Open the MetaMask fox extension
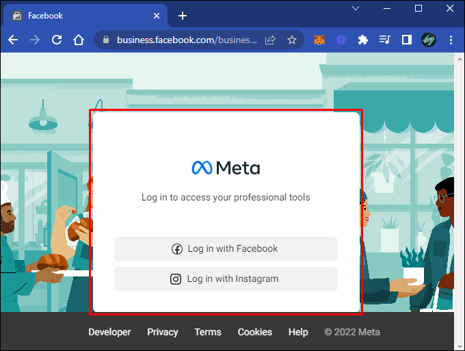The height and width of the screenshot is (351, 465). [x=319, y=40]
